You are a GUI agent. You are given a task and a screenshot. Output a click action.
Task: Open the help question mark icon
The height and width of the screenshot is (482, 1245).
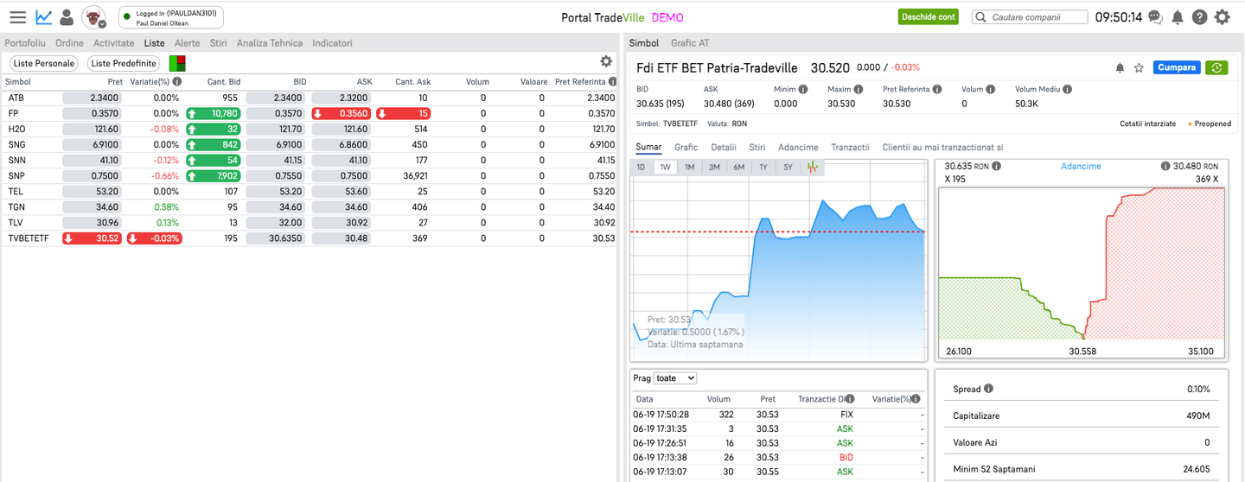(x=1199, y=17)
